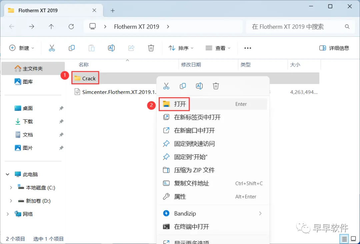Choose 复制文件地址
Viewport: 360px width, 244px height.
213,183
